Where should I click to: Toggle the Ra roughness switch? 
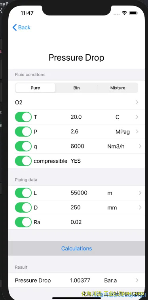point(23,222)
